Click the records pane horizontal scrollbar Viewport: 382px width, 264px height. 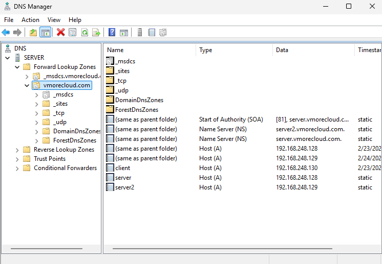click(x=222, y=249)
